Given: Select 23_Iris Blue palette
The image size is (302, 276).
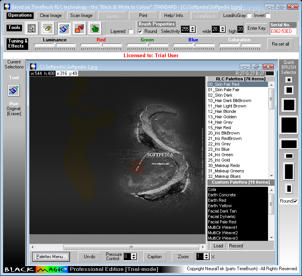Looking at the screenshot, I should click(238, 149).
